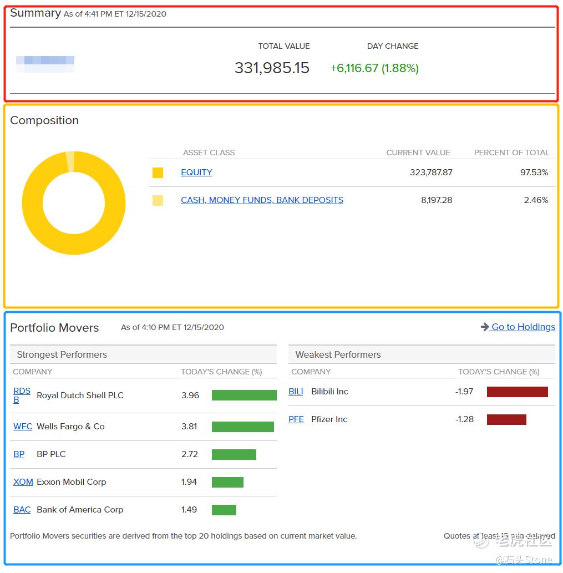Click the Summary timestamp 4:41 PM ET
563x573 pixels.
(x=115, y=14)
